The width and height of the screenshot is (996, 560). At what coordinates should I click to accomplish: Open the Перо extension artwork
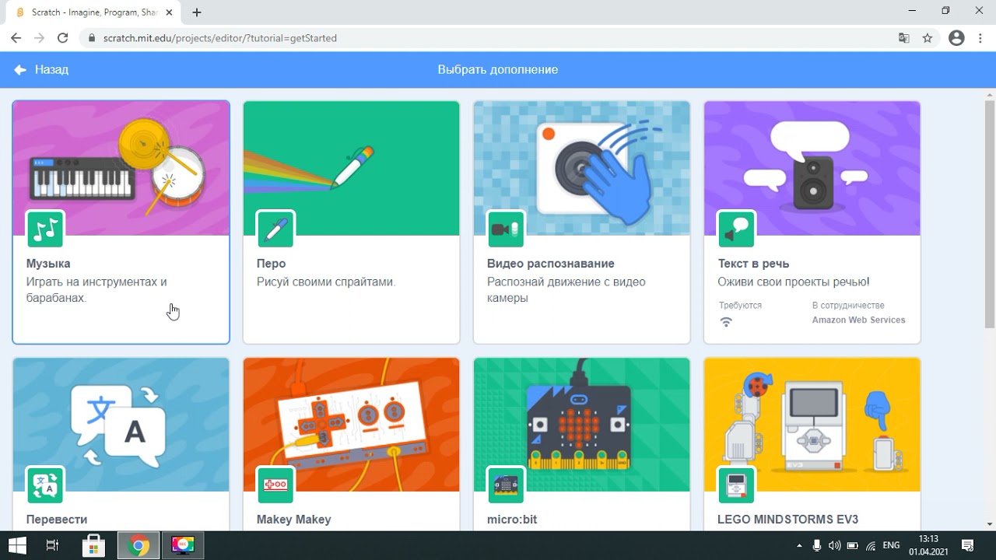pyautogui.click(x=352, y=168)
